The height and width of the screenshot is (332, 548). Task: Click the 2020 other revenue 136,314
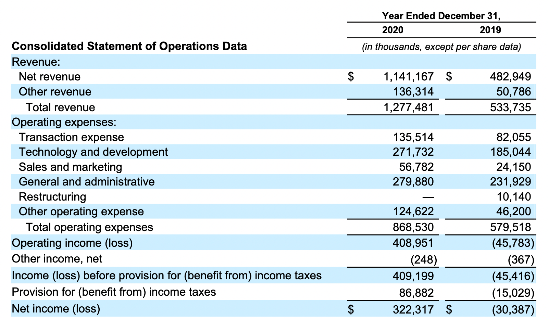click(413, 91)
